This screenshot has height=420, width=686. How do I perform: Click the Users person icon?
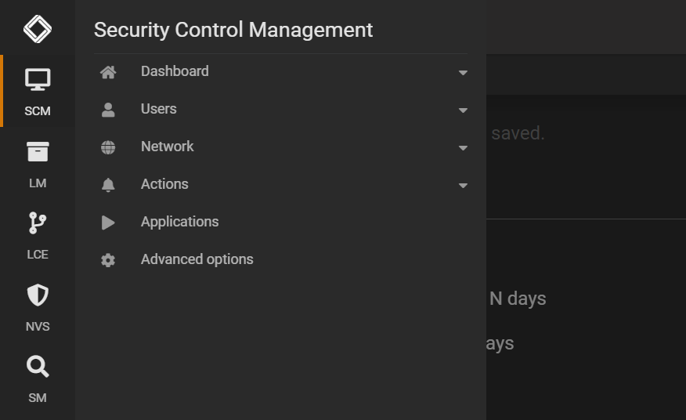click(108, 110)
